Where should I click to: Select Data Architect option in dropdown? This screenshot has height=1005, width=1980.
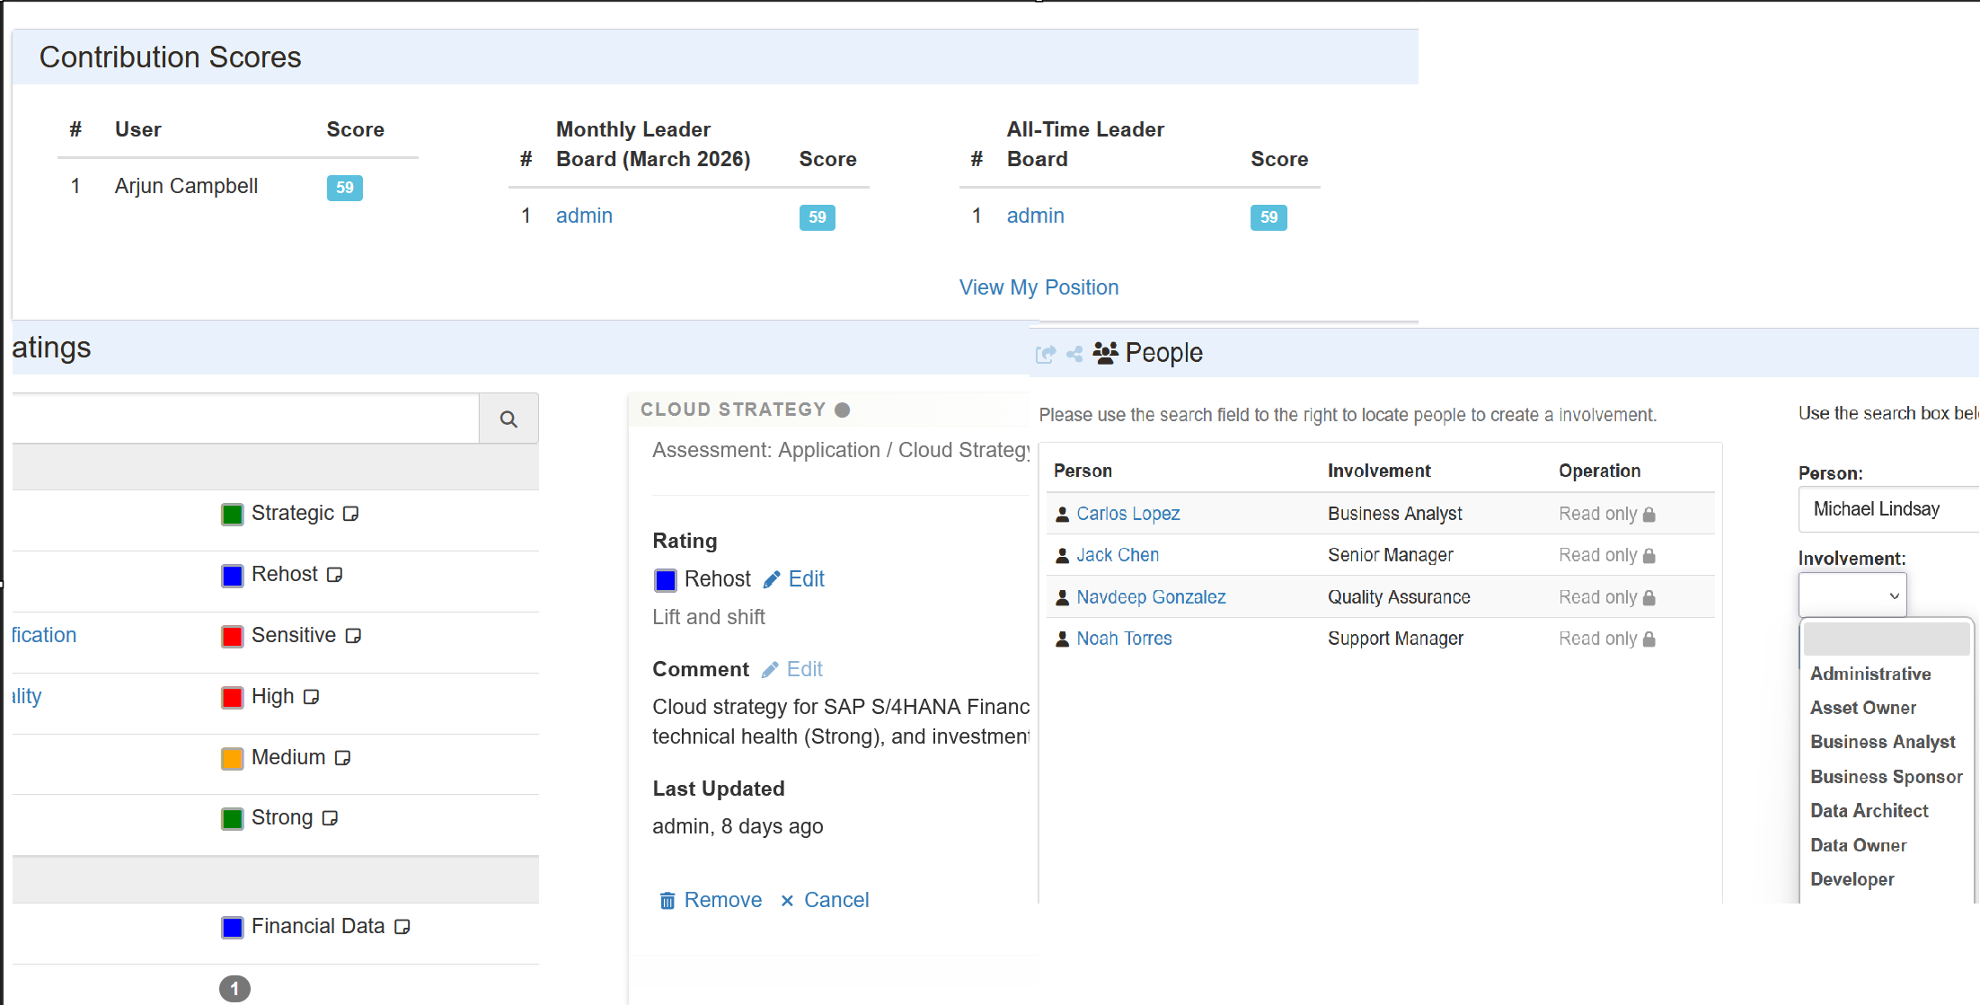[1869, 811]
